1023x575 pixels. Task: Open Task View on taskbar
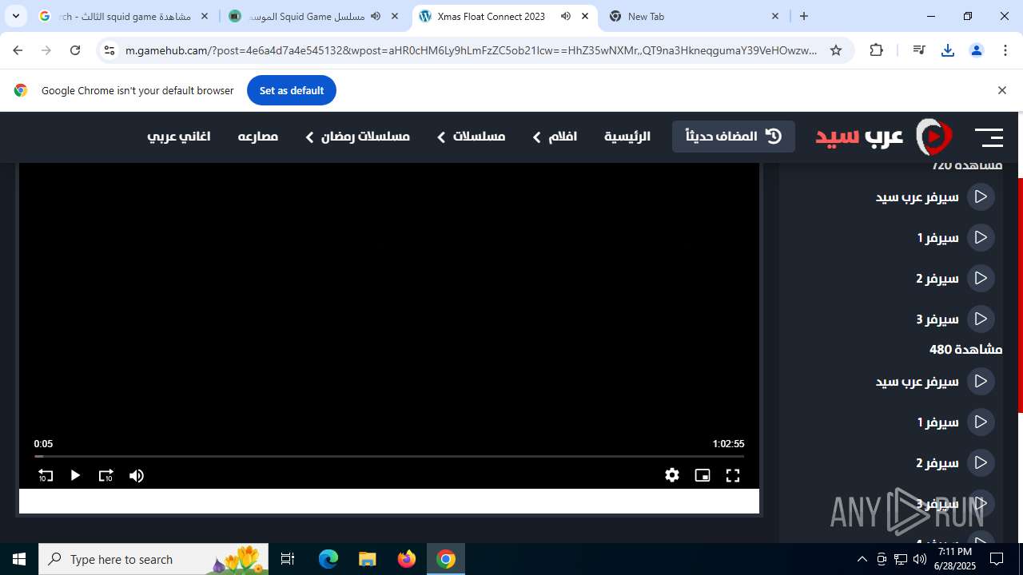tap(288, 559)
